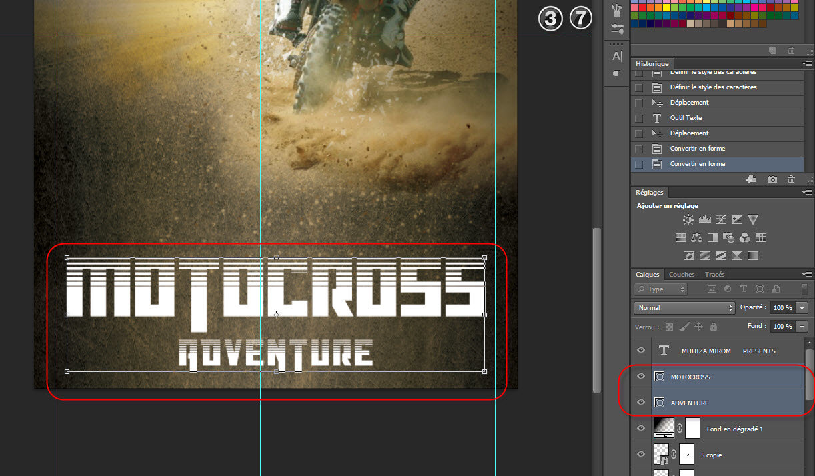
Task: Open the Character panel icon
Action: (x=617, y=56)
